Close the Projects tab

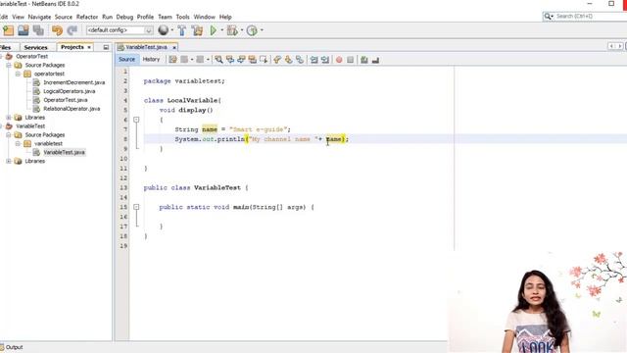[89, 47]
